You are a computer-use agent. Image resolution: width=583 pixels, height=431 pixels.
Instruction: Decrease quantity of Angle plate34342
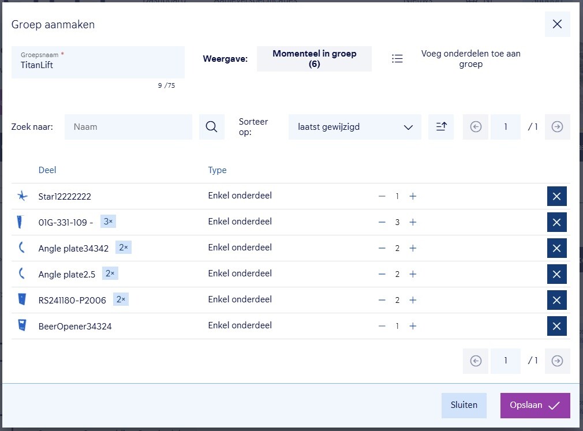382,248
